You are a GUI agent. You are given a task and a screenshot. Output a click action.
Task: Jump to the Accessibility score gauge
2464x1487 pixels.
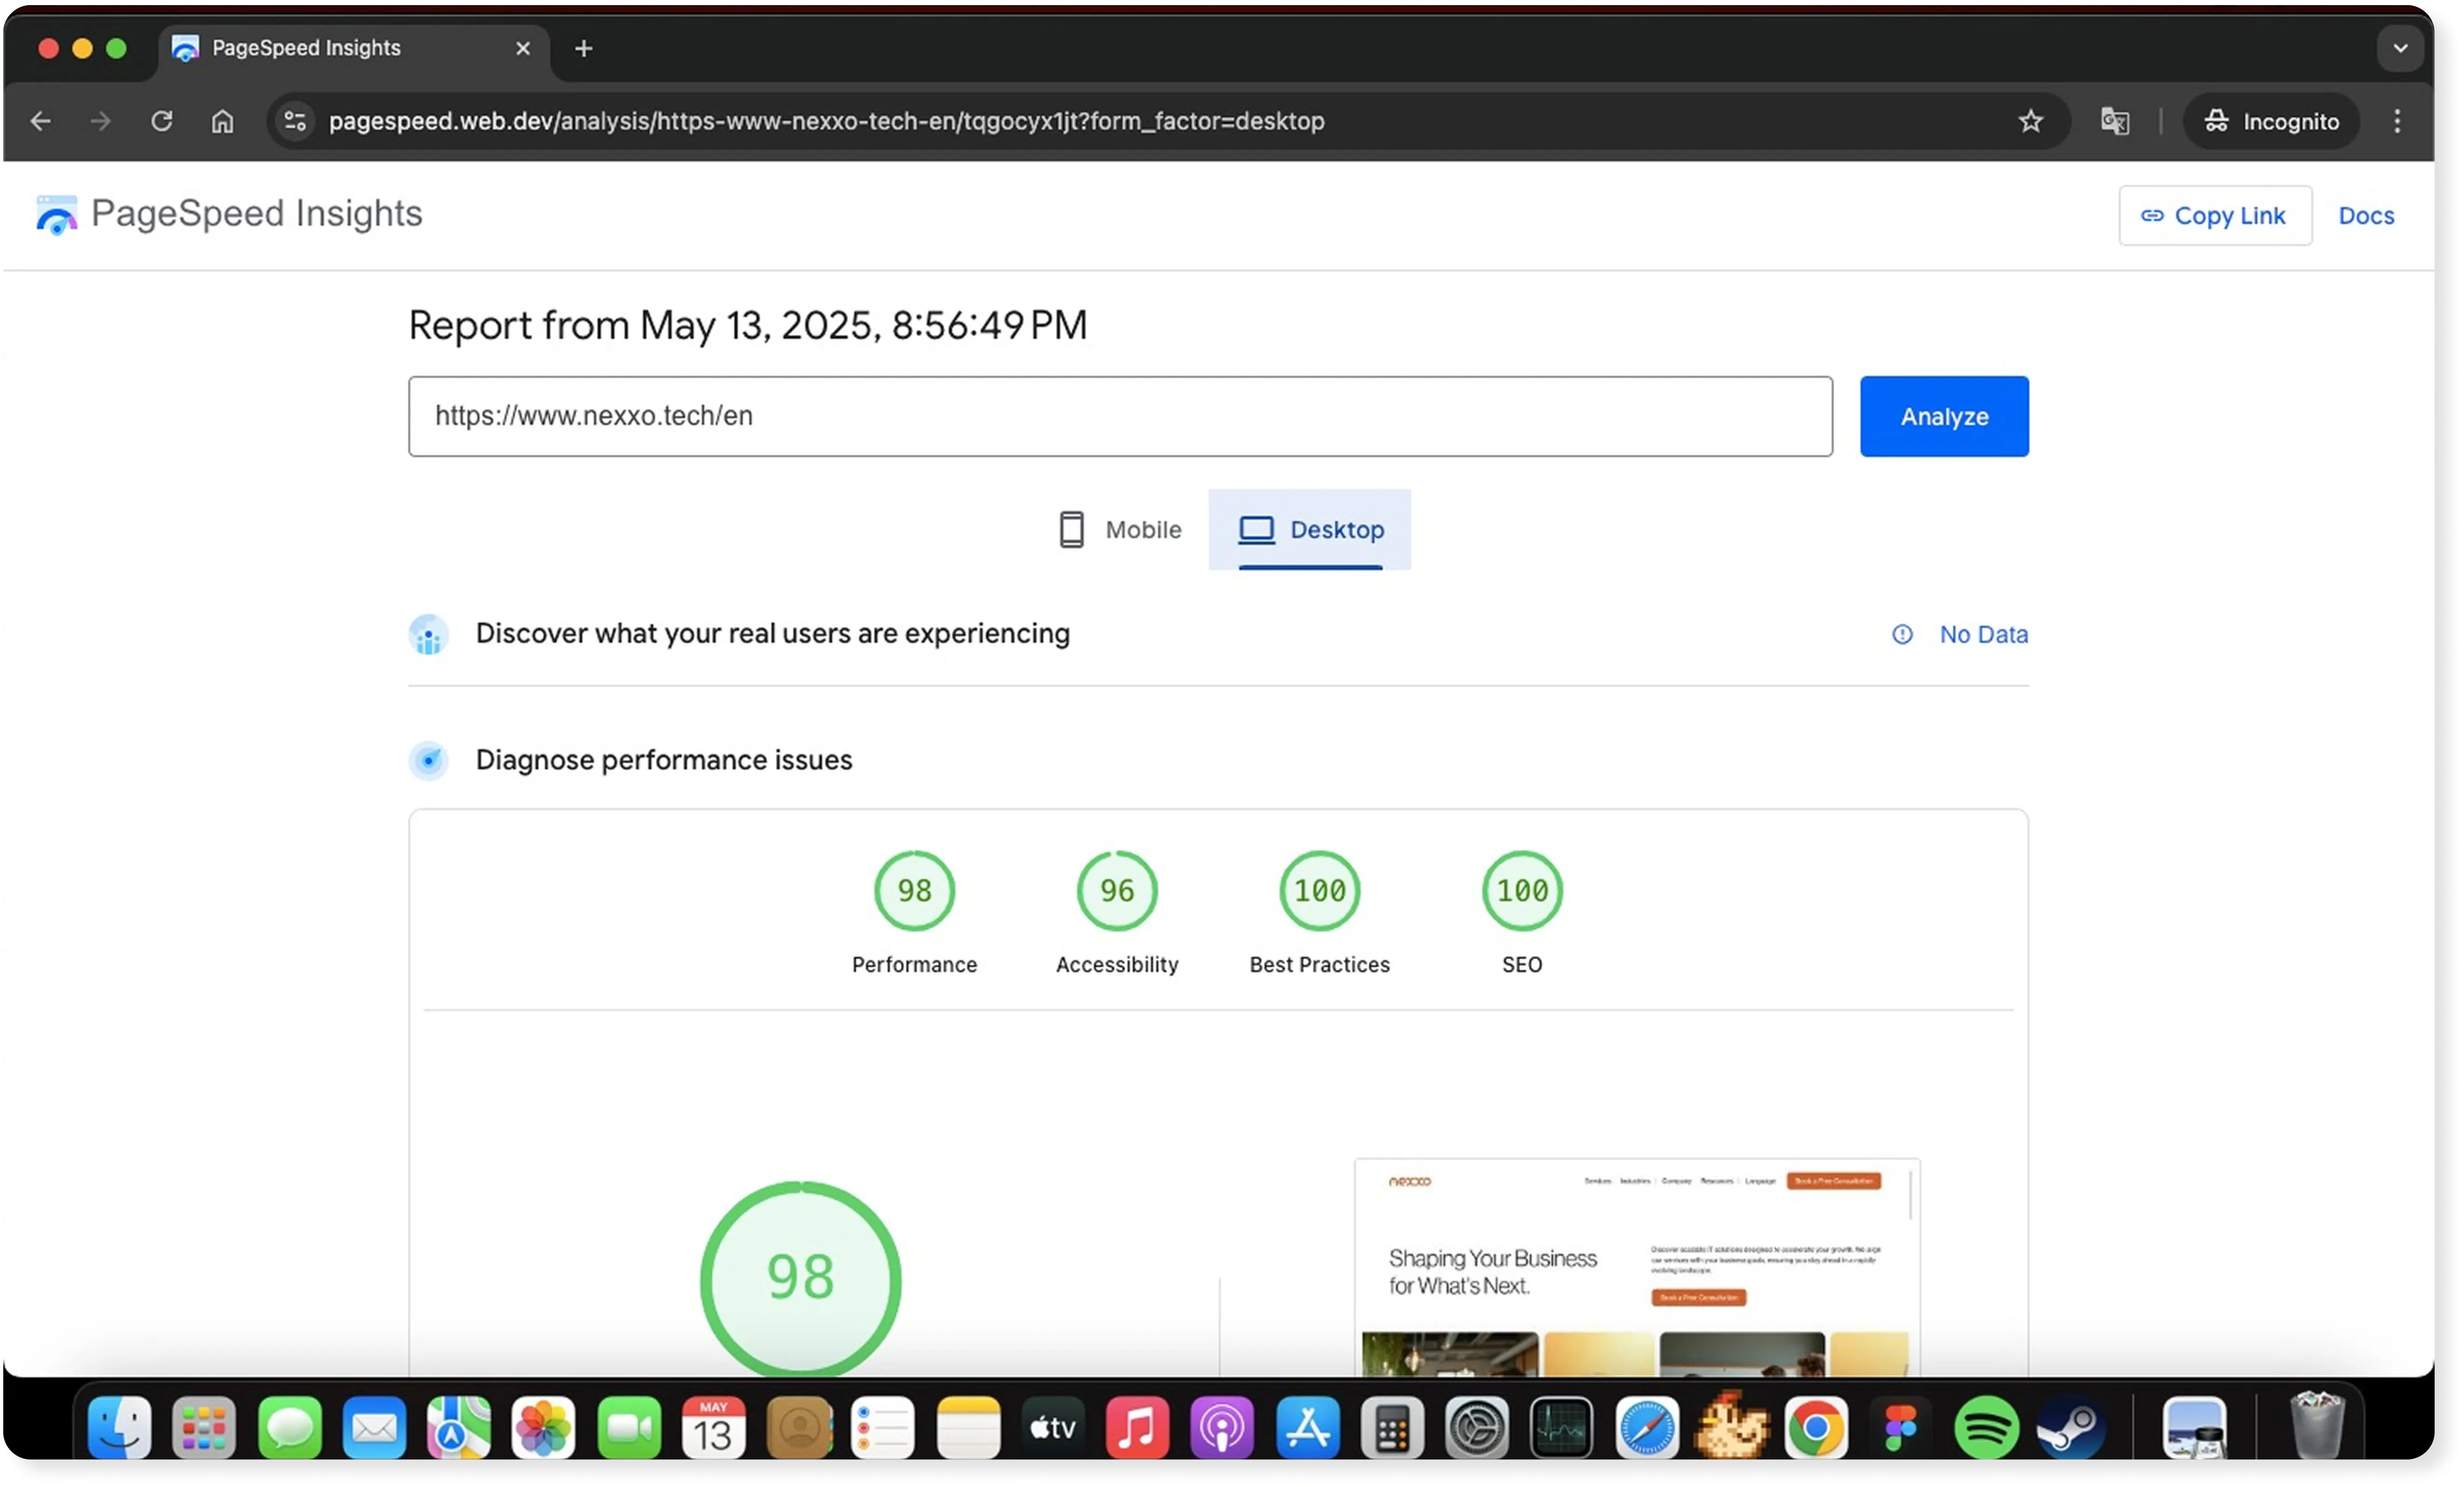pyautogui.click(x=1116, y=890)
